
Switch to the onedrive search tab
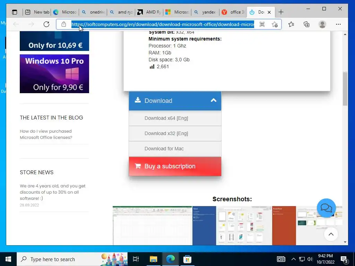[x=93, y=12]
